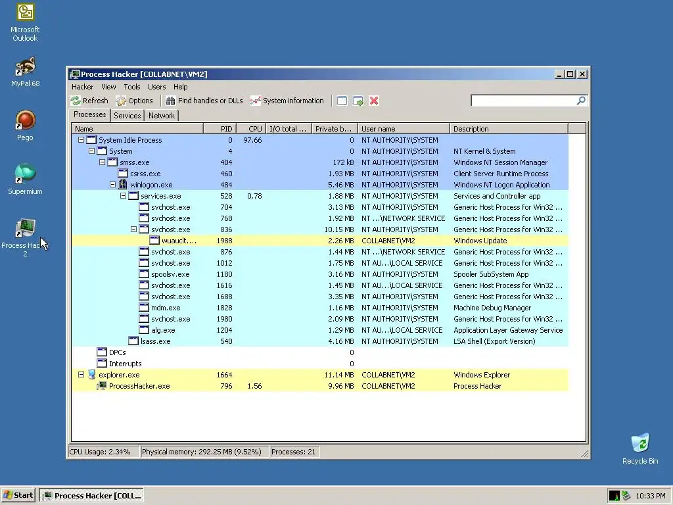Open Options from the toolbar

click(134, 101)
